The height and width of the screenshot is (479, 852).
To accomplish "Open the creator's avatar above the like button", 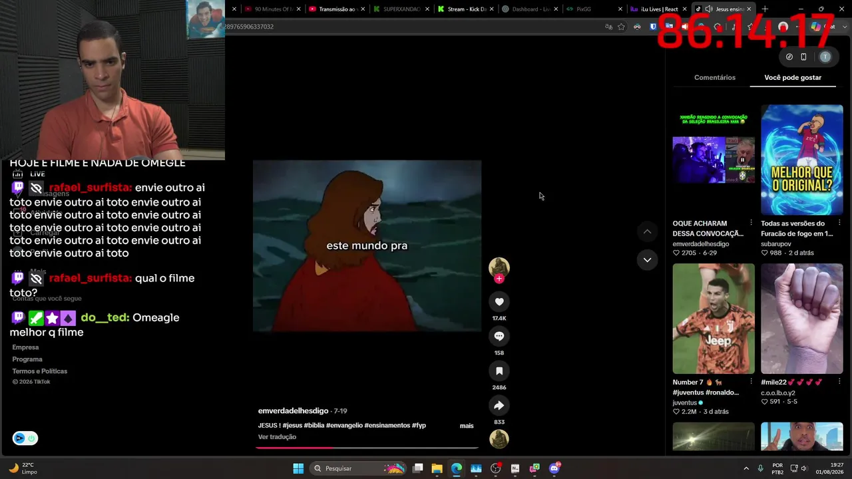I will point(499,267).
